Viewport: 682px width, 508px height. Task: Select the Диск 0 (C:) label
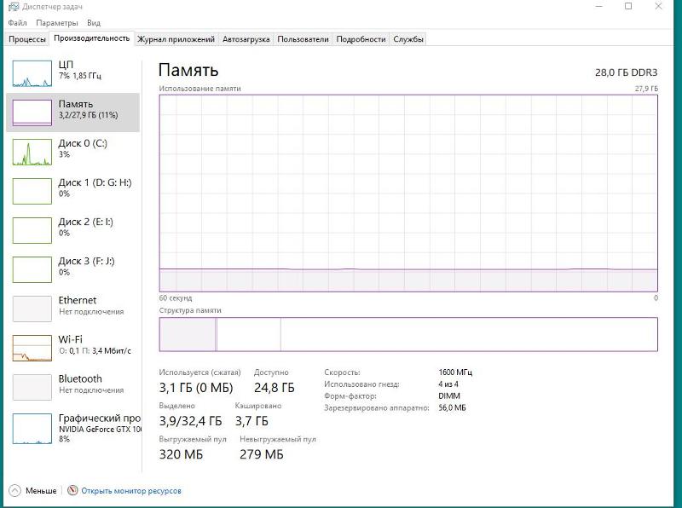click(83, 143)
